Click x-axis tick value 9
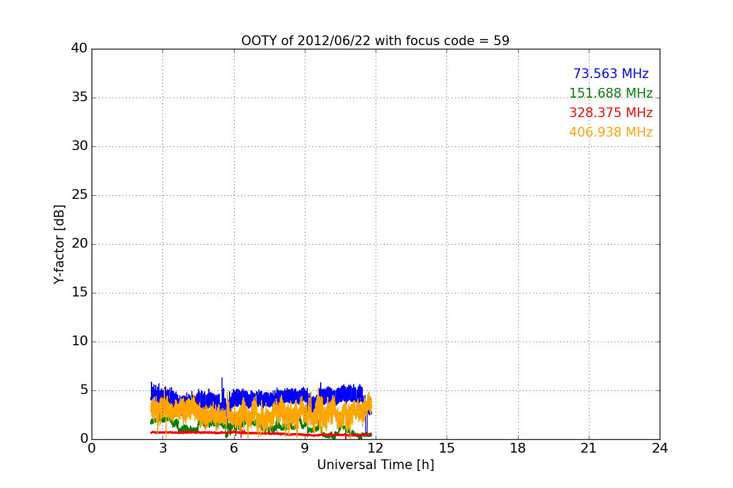The image size is (733, 488). click(x=305, y=448)
